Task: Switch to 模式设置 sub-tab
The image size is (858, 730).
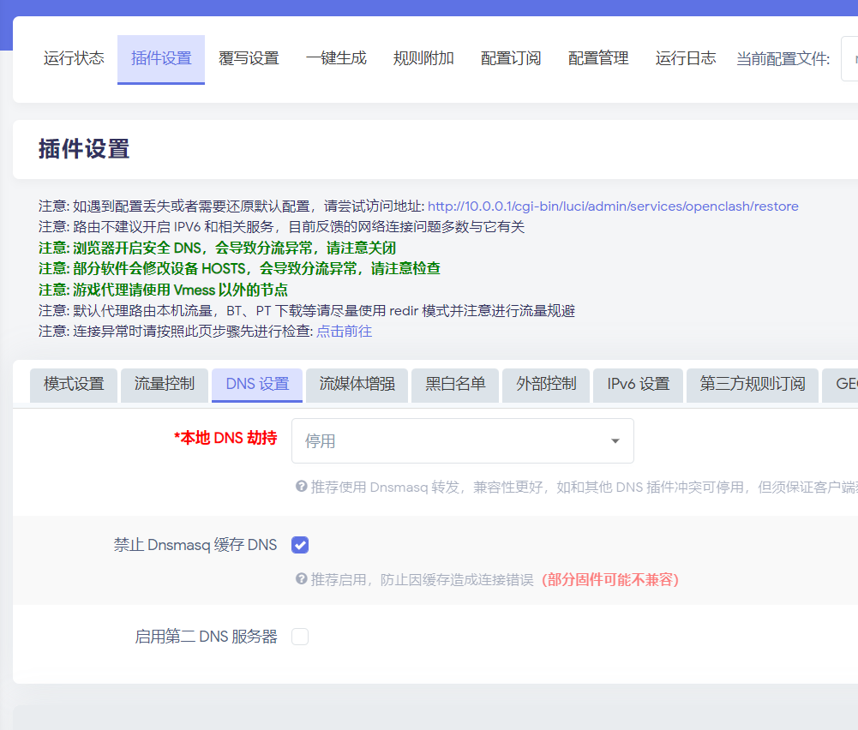Action: tap(74, 385)
